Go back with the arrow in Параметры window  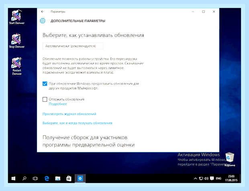click(43, 12)
